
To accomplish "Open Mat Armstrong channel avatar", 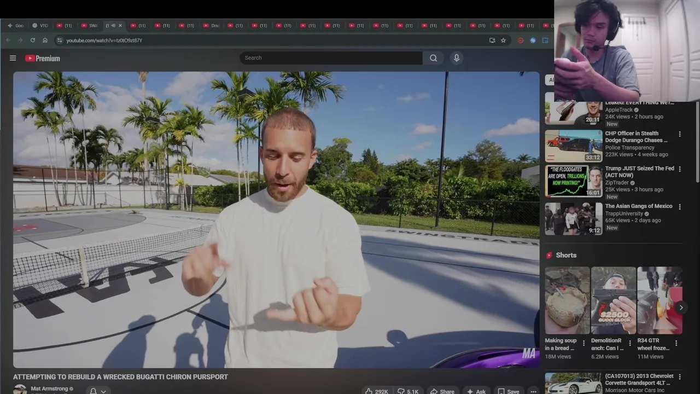I will pos(20,390).
